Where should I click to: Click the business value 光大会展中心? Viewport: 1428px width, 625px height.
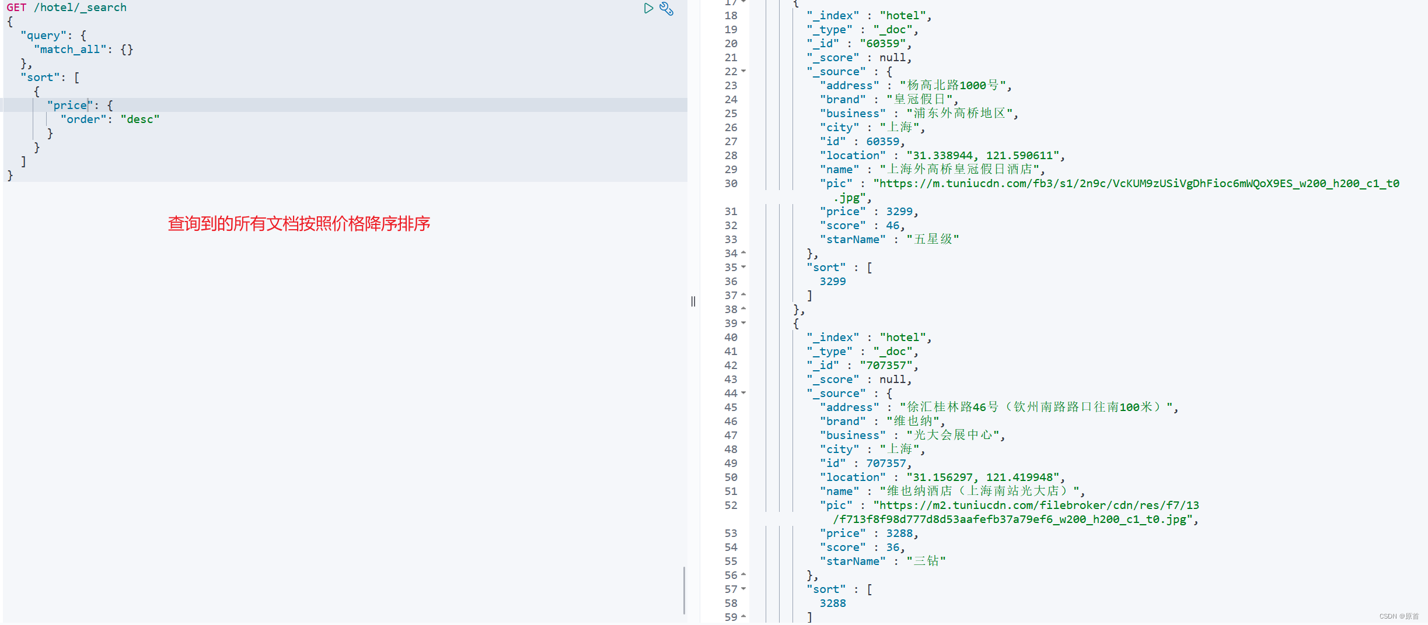click(x=952, y=436)
